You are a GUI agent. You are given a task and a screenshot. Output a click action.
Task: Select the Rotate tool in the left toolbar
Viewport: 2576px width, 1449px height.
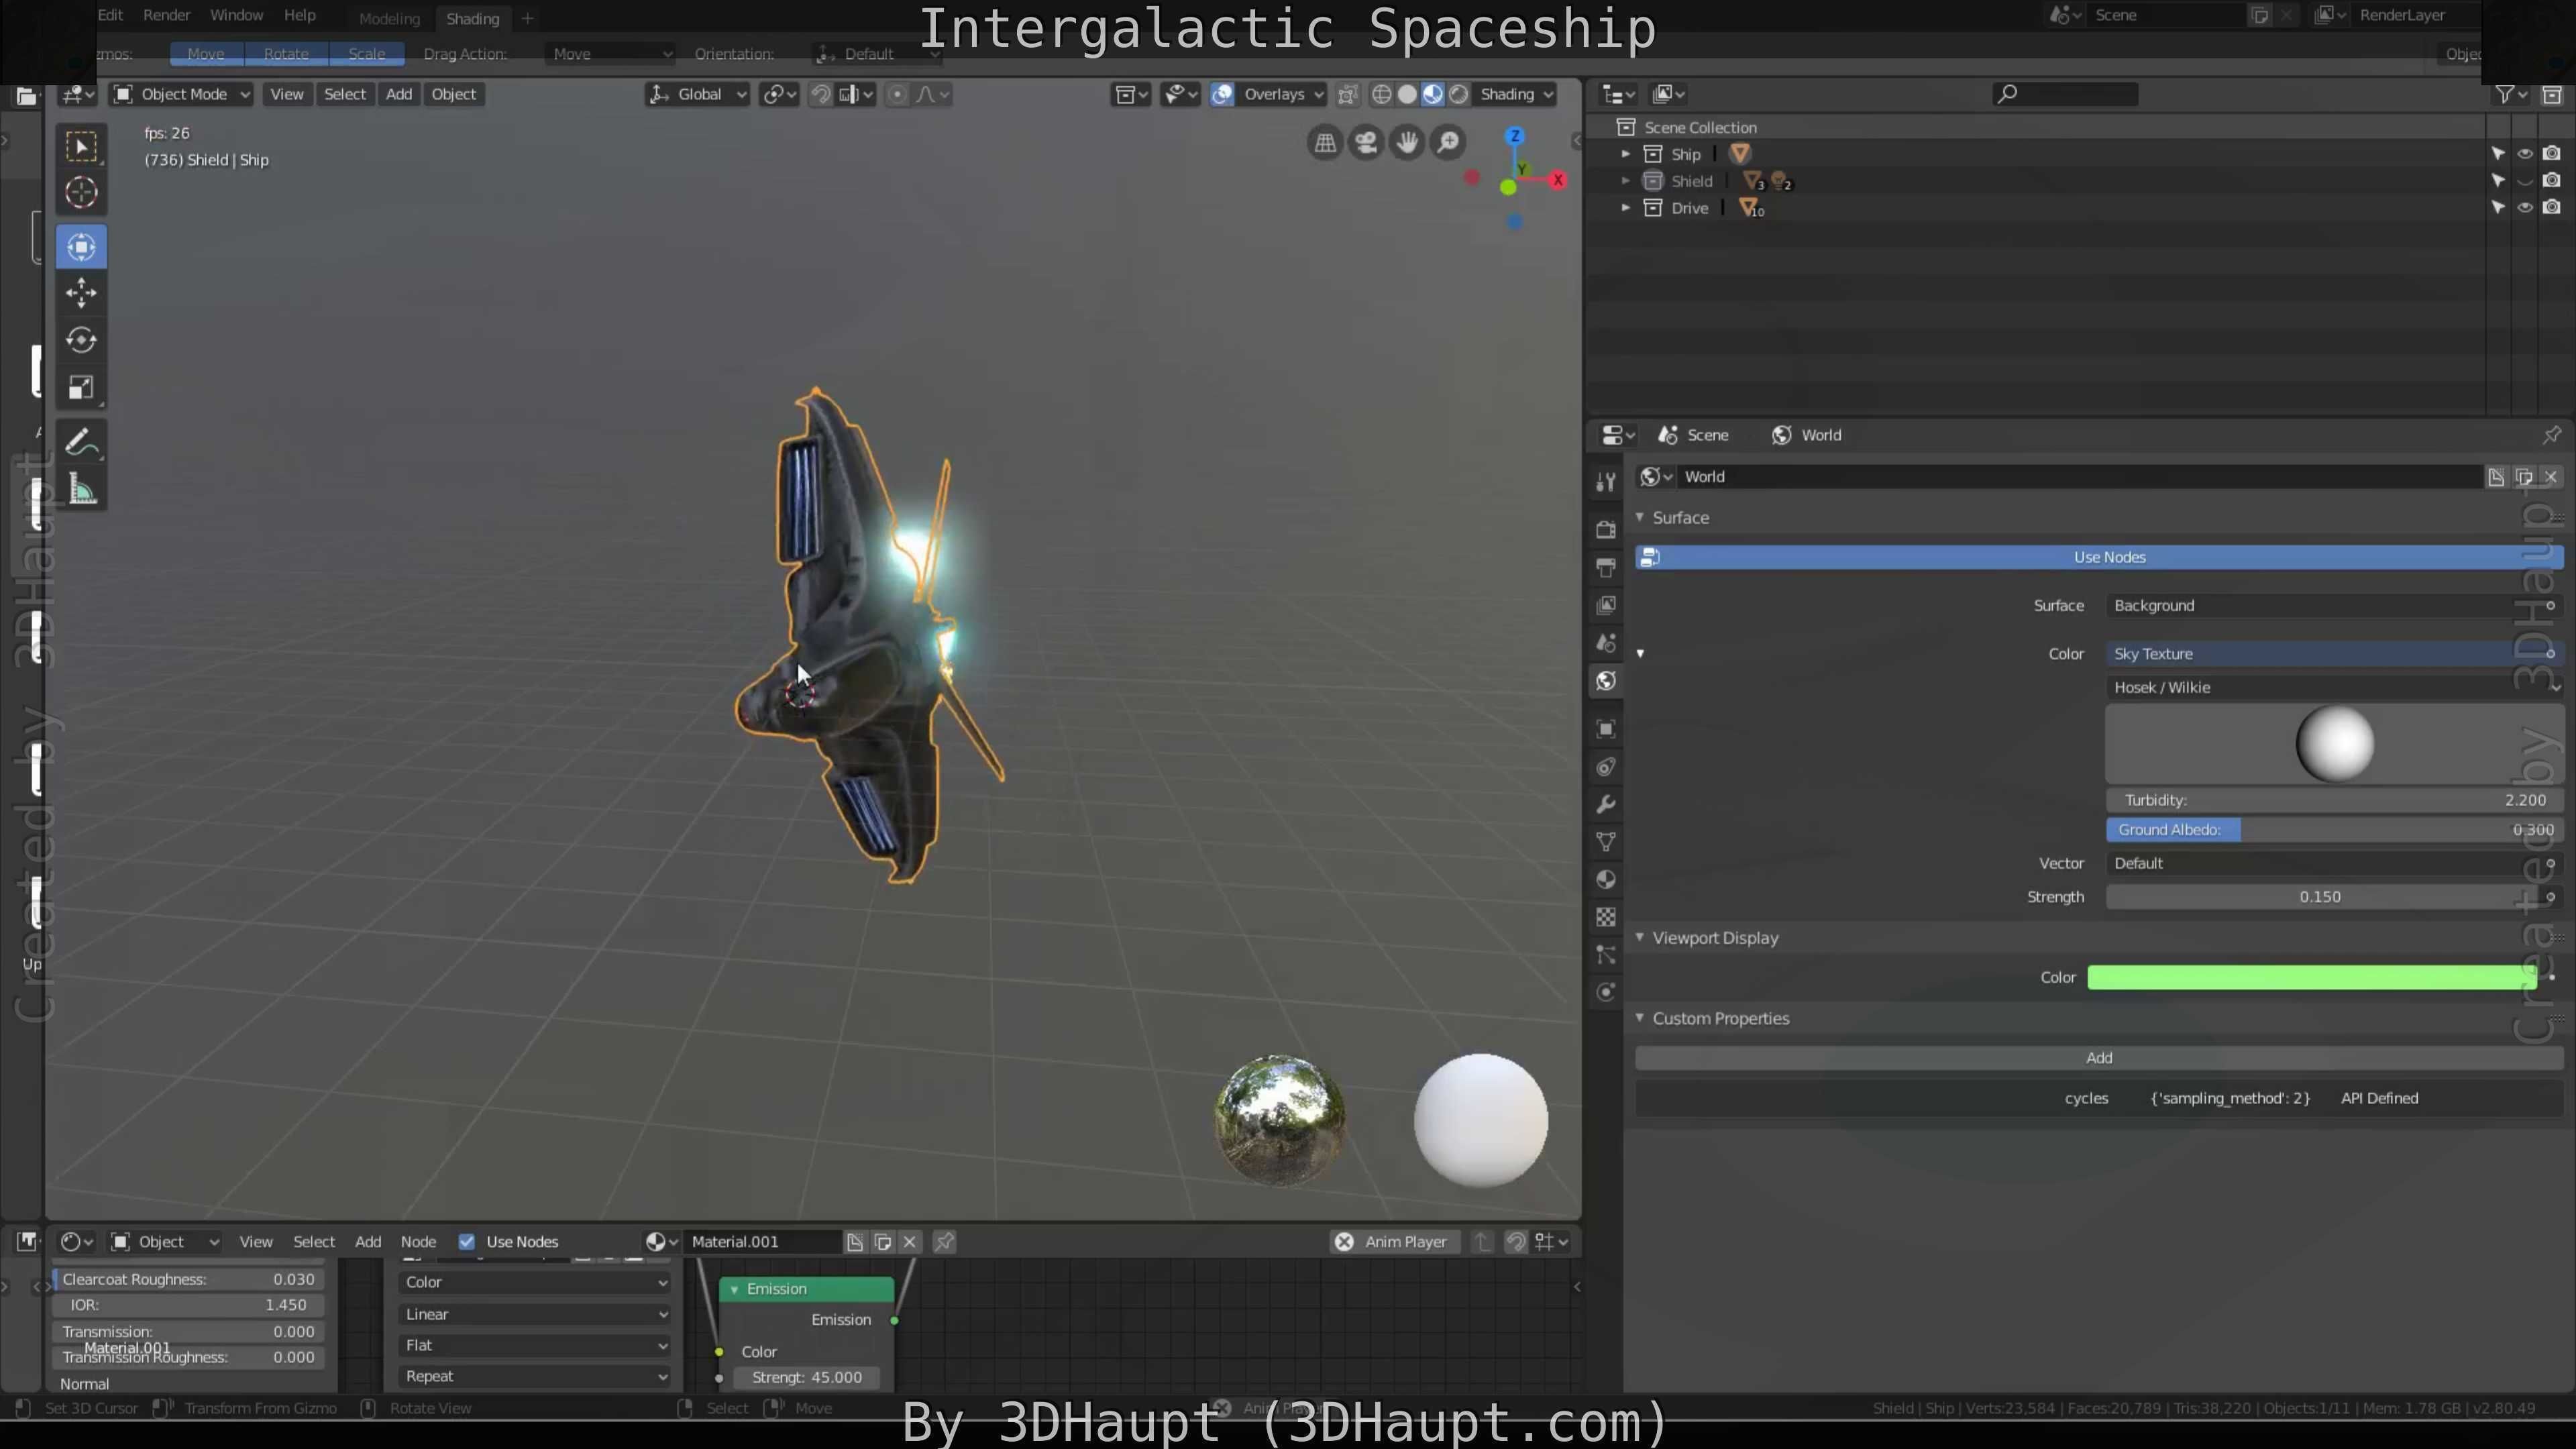coord(81,340)
